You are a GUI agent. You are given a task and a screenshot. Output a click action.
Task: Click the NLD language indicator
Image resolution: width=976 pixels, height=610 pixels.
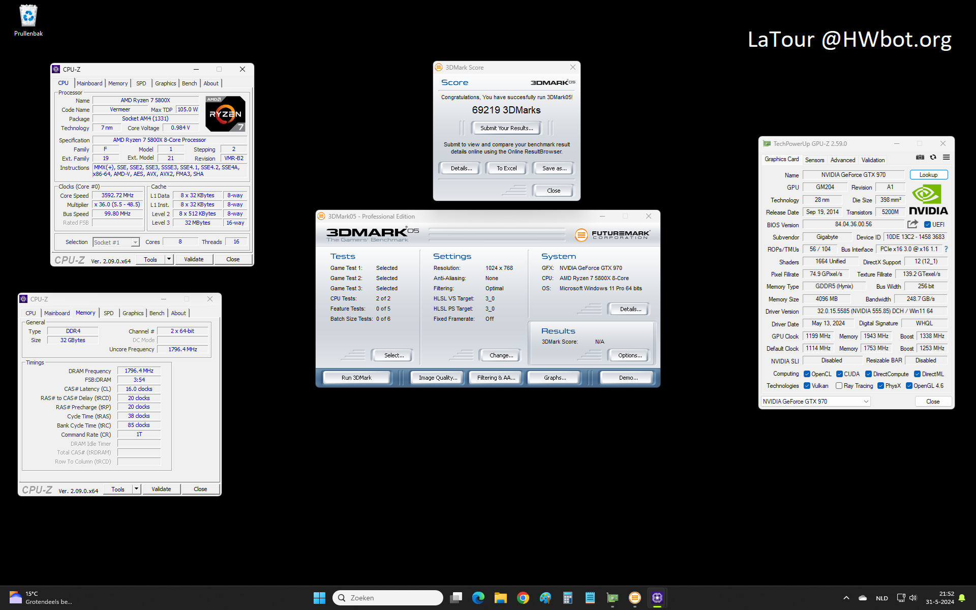[882, 598]
